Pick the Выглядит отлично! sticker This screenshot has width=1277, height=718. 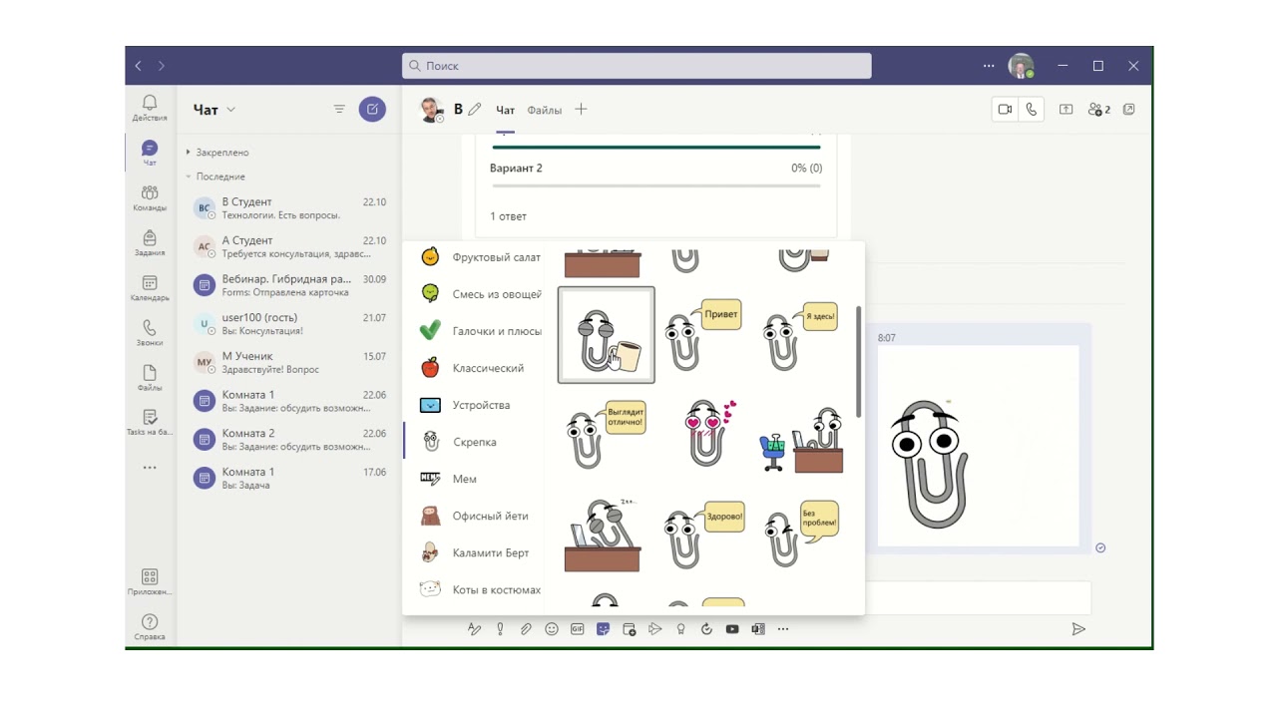[606, 433]
